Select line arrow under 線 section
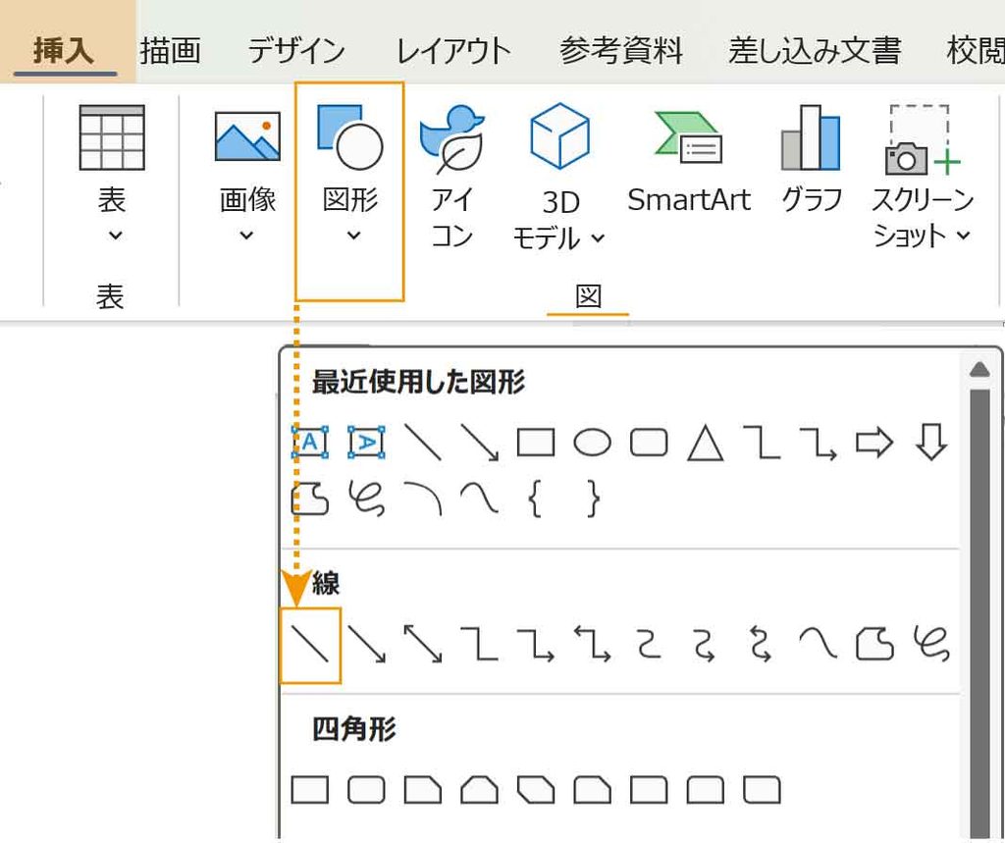1005x843 pixels. pos(367,644)
